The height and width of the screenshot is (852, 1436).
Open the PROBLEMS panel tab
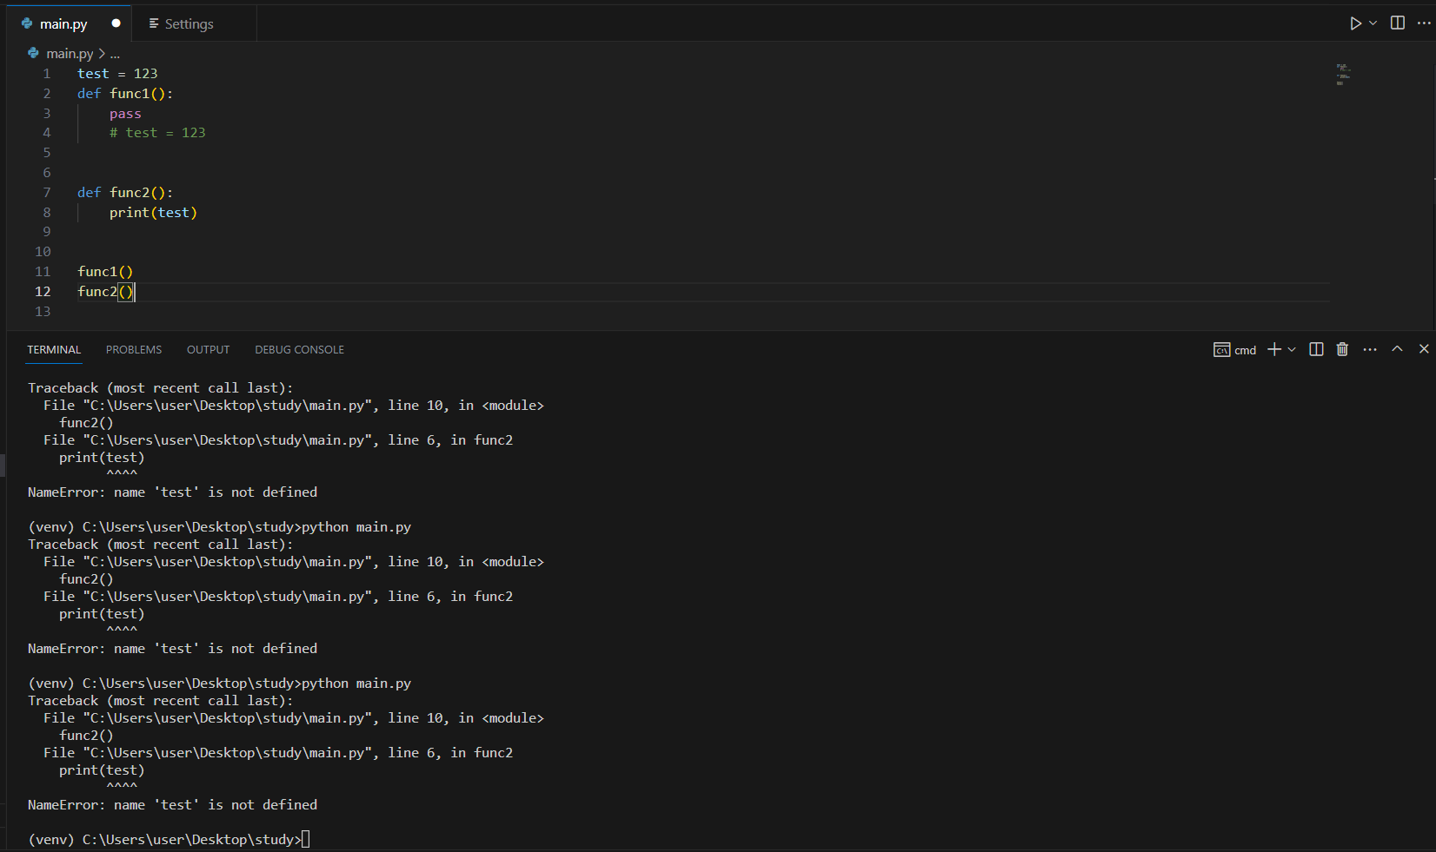tap(134, 350)
